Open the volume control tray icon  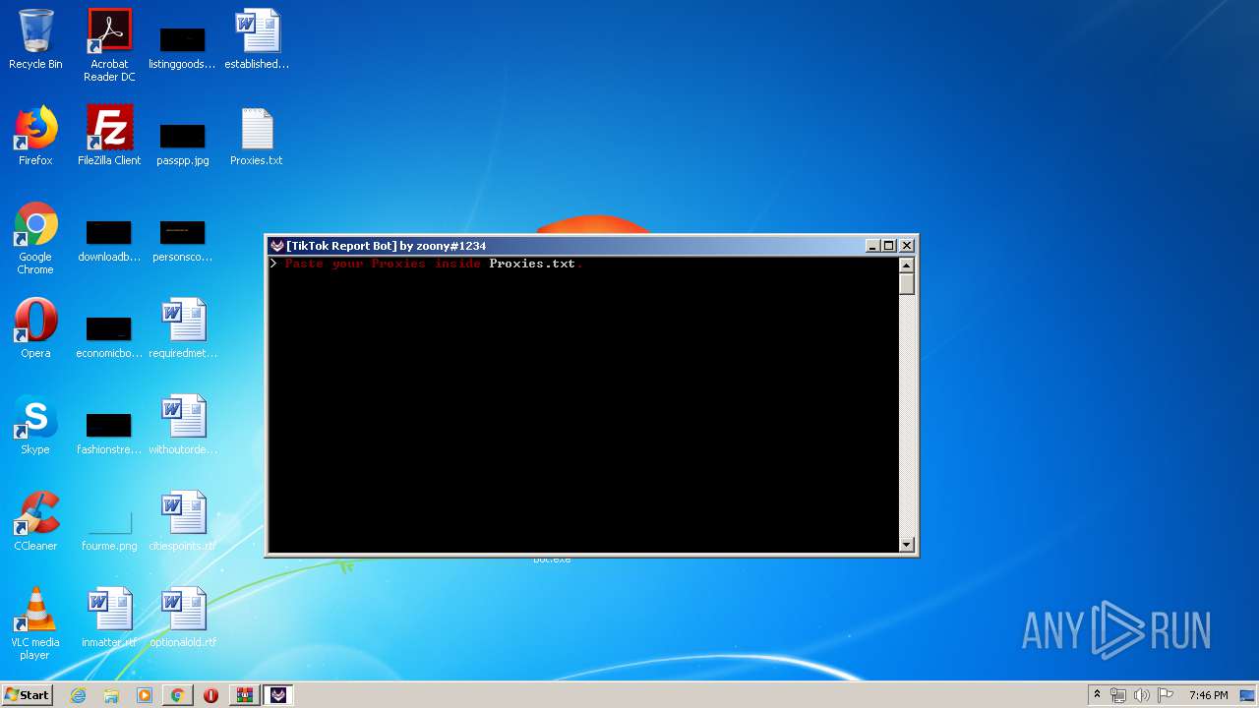[1142, 695]
